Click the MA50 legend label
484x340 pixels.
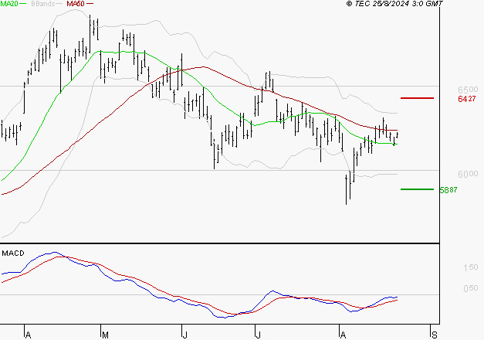[x=76, y=4]
